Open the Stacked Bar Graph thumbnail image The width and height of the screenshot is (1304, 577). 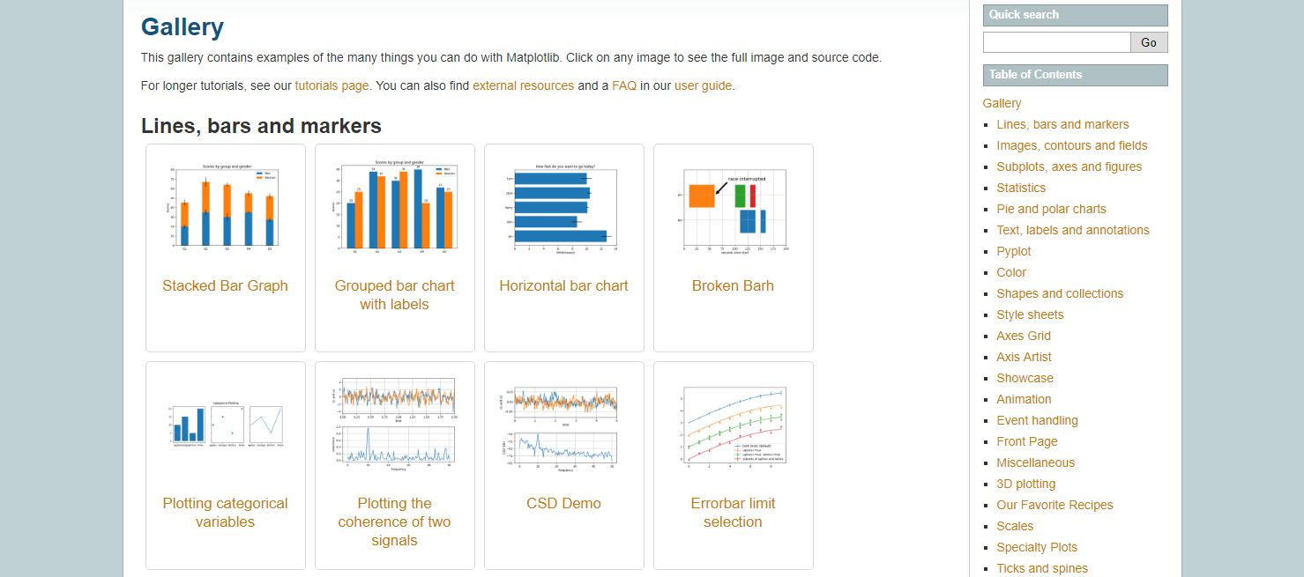point(225,208)
